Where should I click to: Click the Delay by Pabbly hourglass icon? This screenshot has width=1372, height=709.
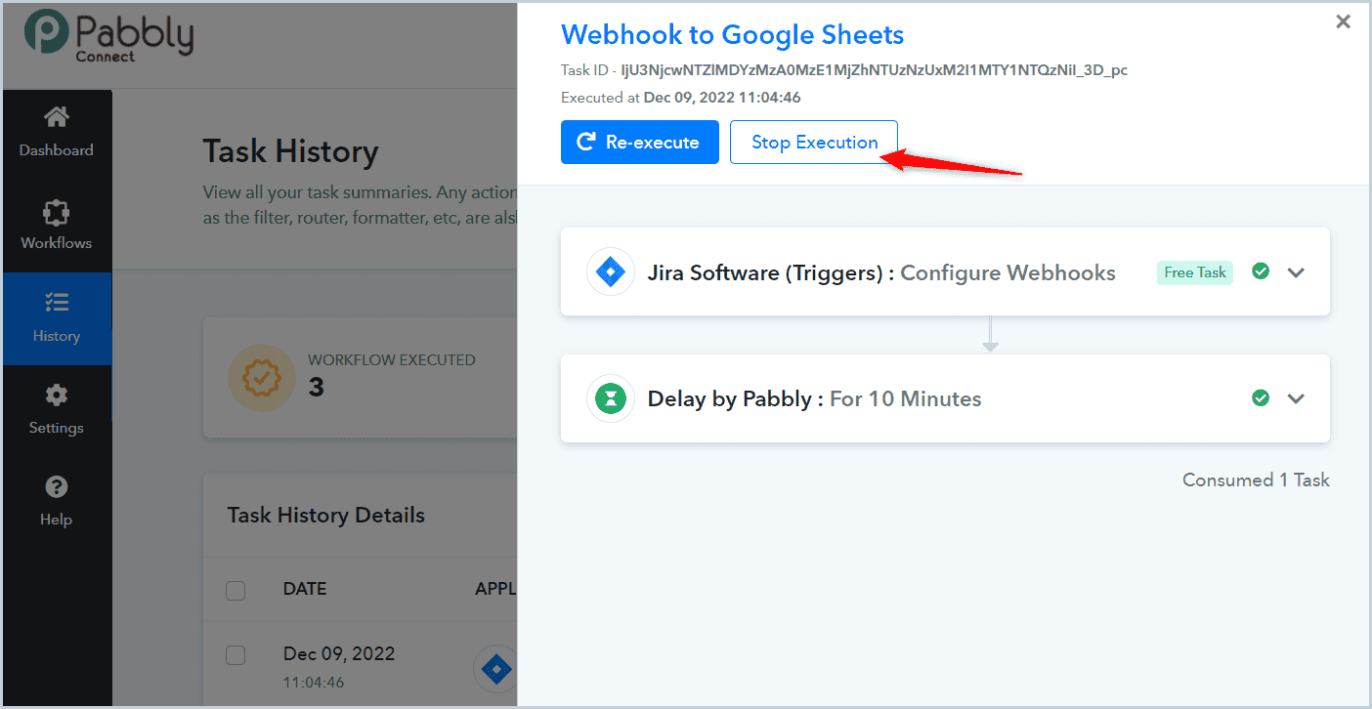tap(611, 398)
